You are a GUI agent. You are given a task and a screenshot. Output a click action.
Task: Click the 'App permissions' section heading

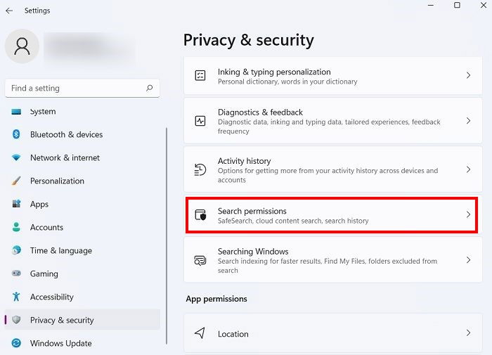216,299
